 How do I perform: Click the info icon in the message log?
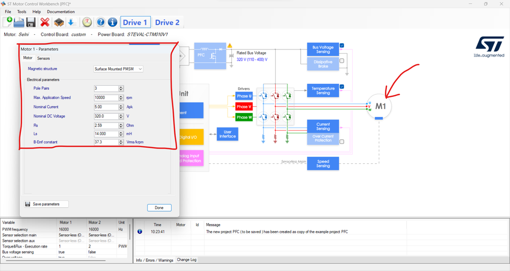coord(139,232)
